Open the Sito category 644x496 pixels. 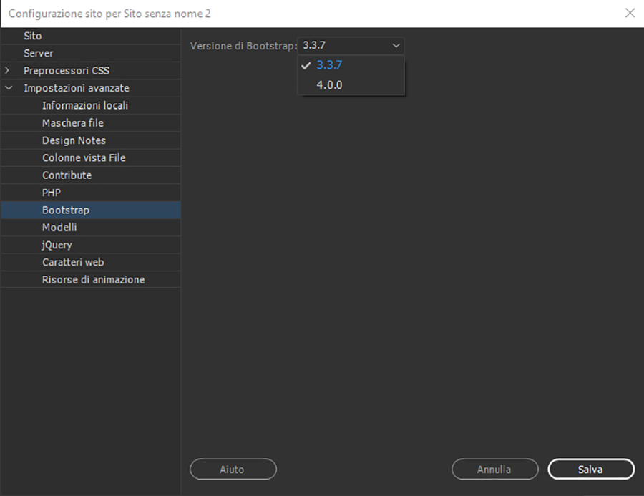[90, 37]
